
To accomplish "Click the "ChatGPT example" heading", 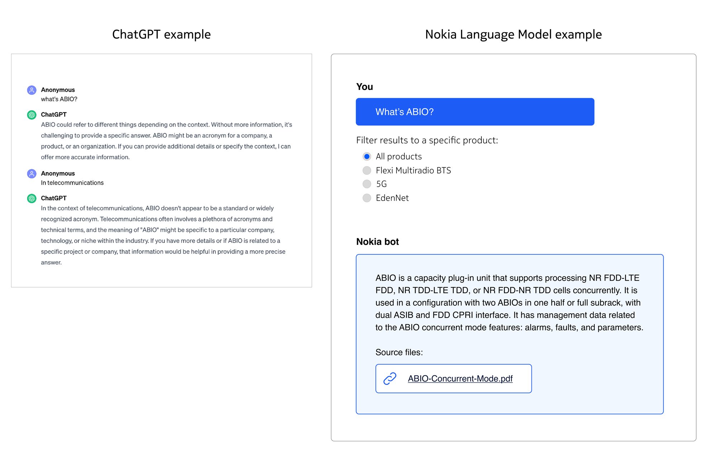I will (x=161, y=34).
